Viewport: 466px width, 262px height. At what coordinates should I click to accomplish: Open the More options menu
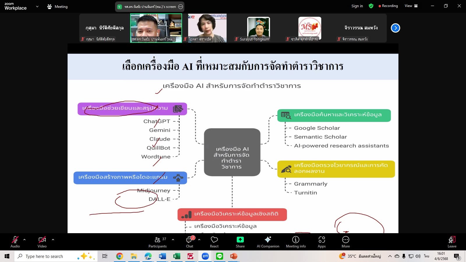point(346,242)
